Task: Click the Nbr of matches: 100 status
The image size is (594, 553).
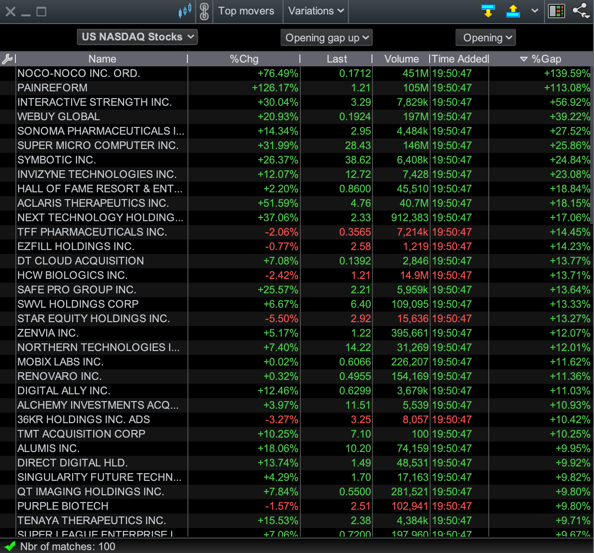Action: pyautogui.click(x=68, y=547)
